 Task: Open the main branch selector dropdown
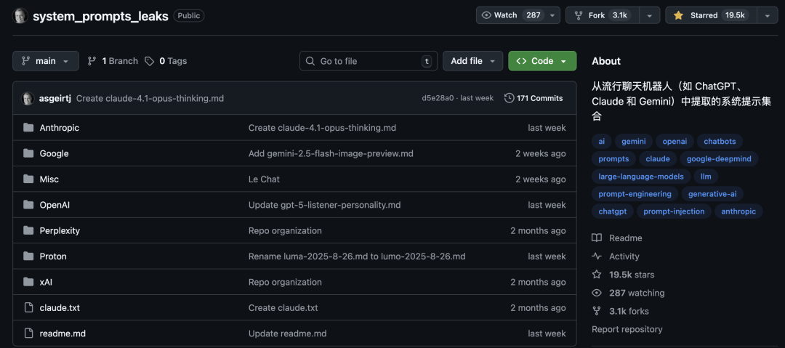[46, 61]
